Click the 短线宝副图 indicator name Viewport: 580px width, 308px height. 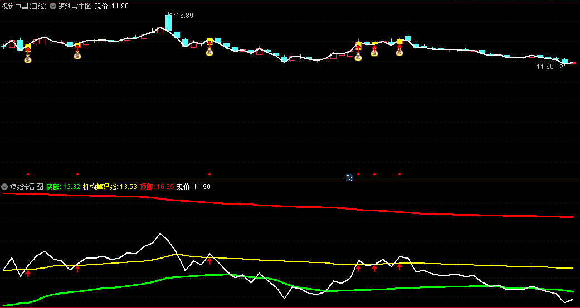click(x=27, y=187)
